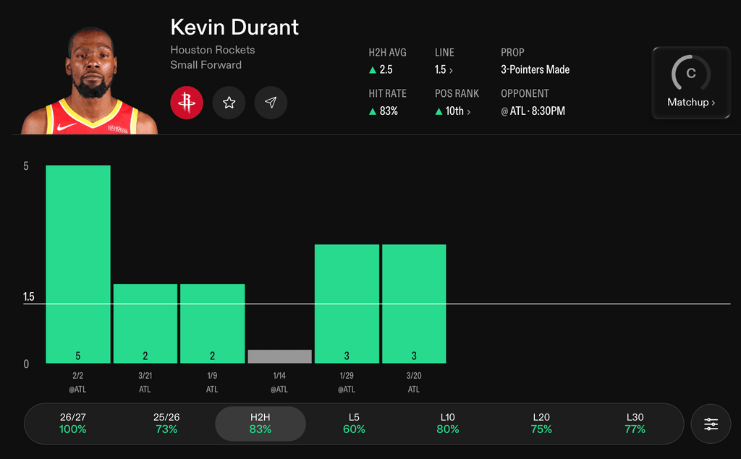Click the 1/9 ATL bar showing 2
Image resolution: width=741 pixels, height=459 pixels.
212,324
